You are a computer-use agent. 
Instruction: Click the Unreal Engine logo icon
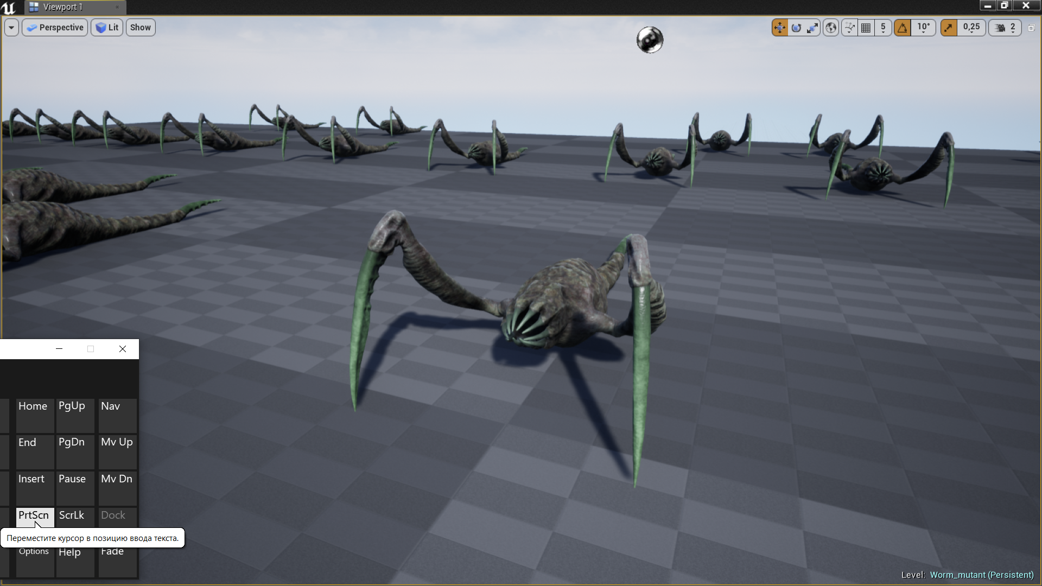[9, 7]
